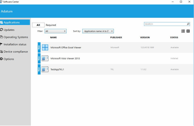Expand the Filter dropdown set to All
194x126 pixels.
click(x=55, y=31)
